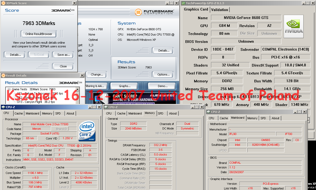Switch to Validation tab in GPU-Z

coord(219,10)
